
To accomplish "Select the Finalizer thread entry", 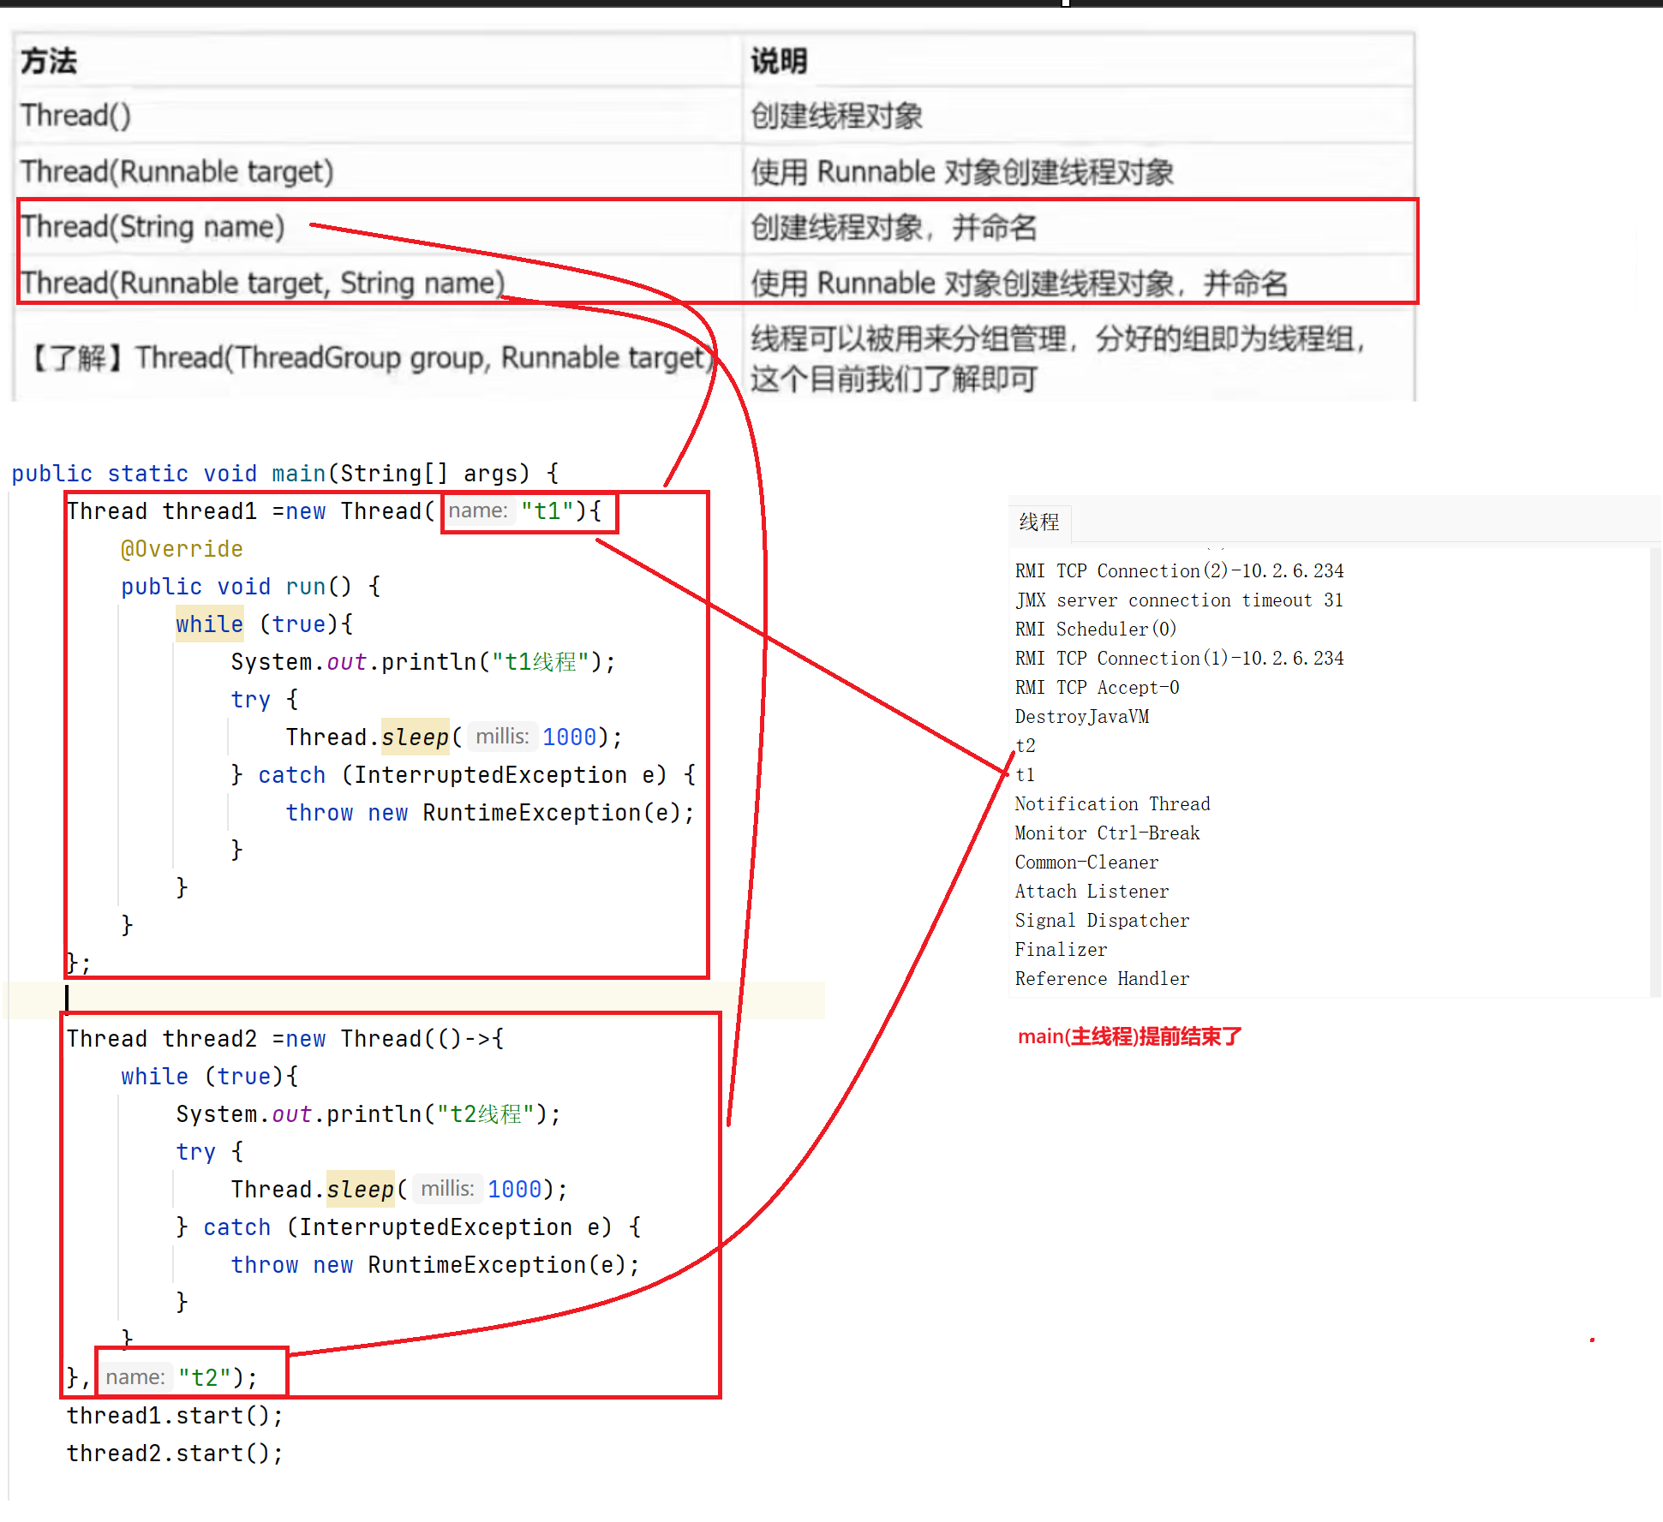I will 1061,950.
